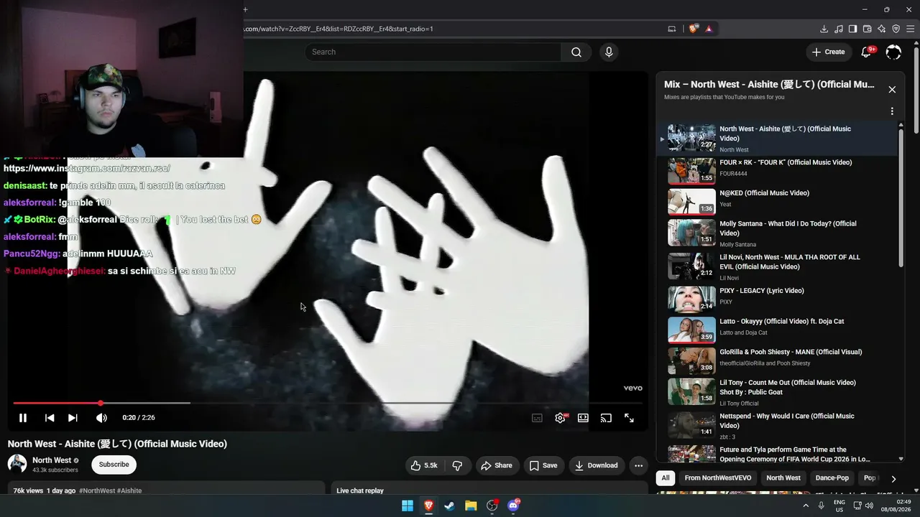This screenshot has height=517, width=920.
Task: Open the #Aishite hashtag link
Action: coord(129,490)
